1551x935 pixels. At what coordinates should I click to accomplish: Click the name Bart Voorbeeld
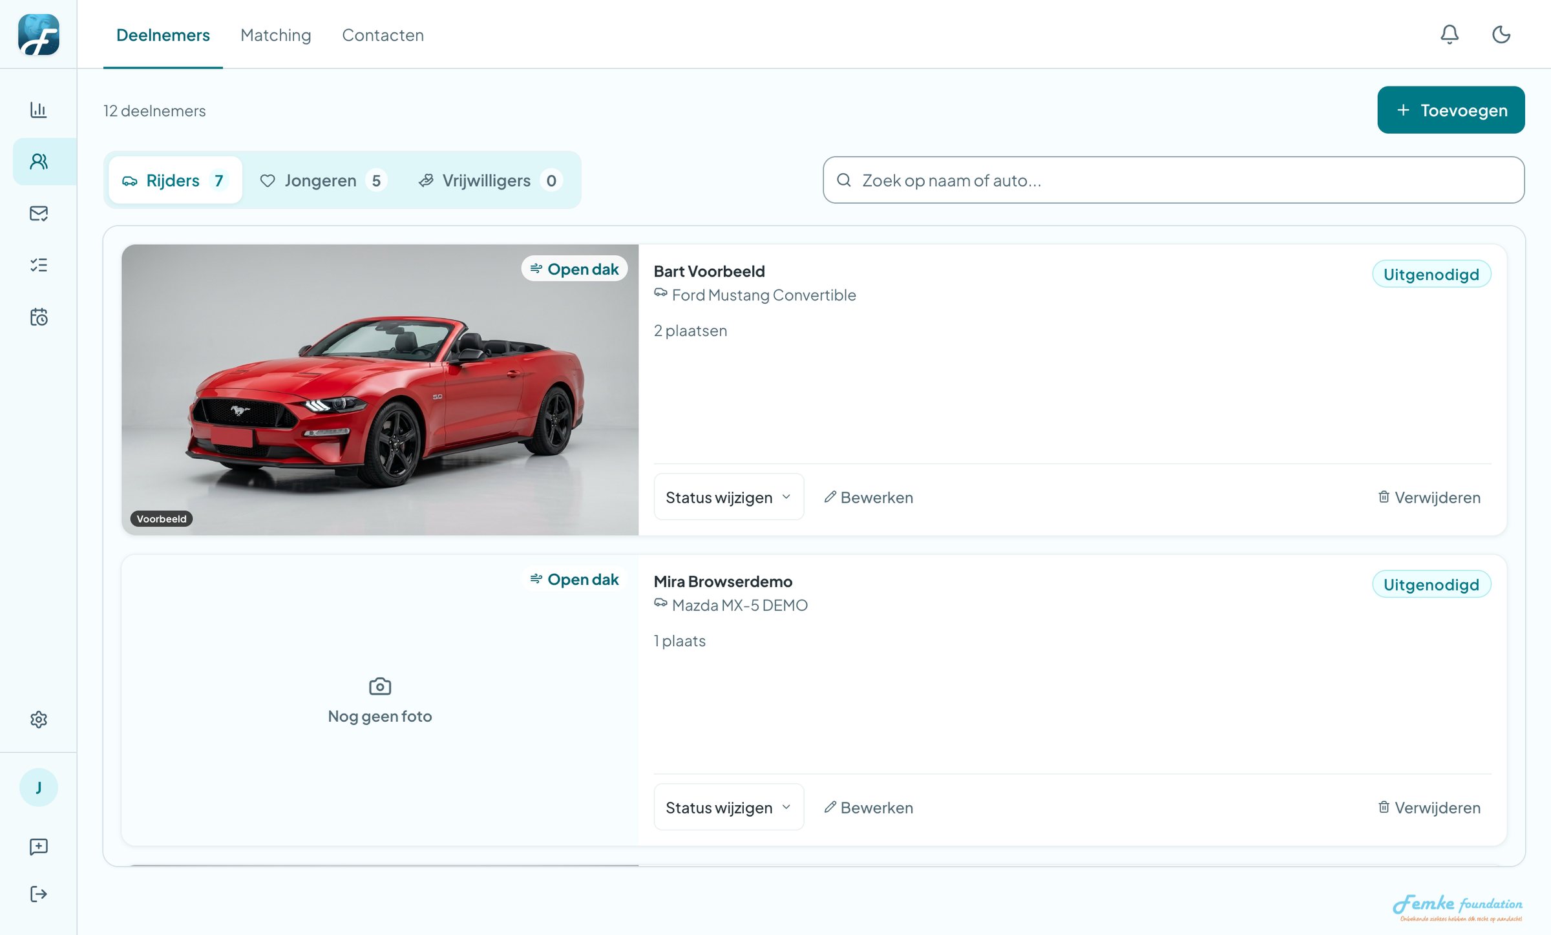pos(709,271)
